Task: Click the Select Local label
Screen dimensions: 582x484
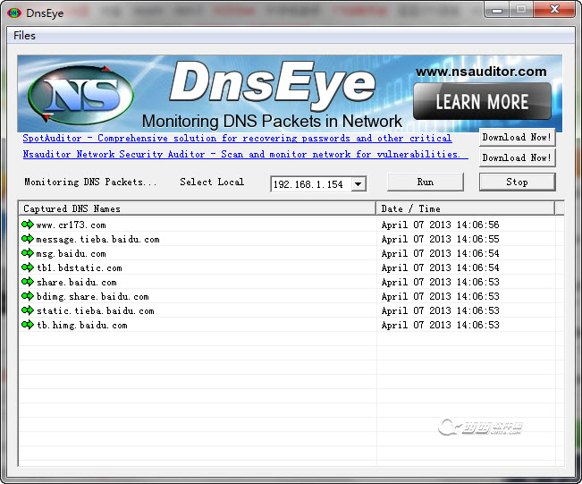Action: [212, 182]
